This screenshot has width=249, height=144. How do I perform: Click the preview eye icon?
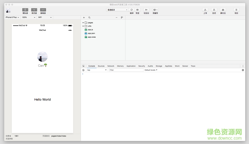(x=138, y=10)
